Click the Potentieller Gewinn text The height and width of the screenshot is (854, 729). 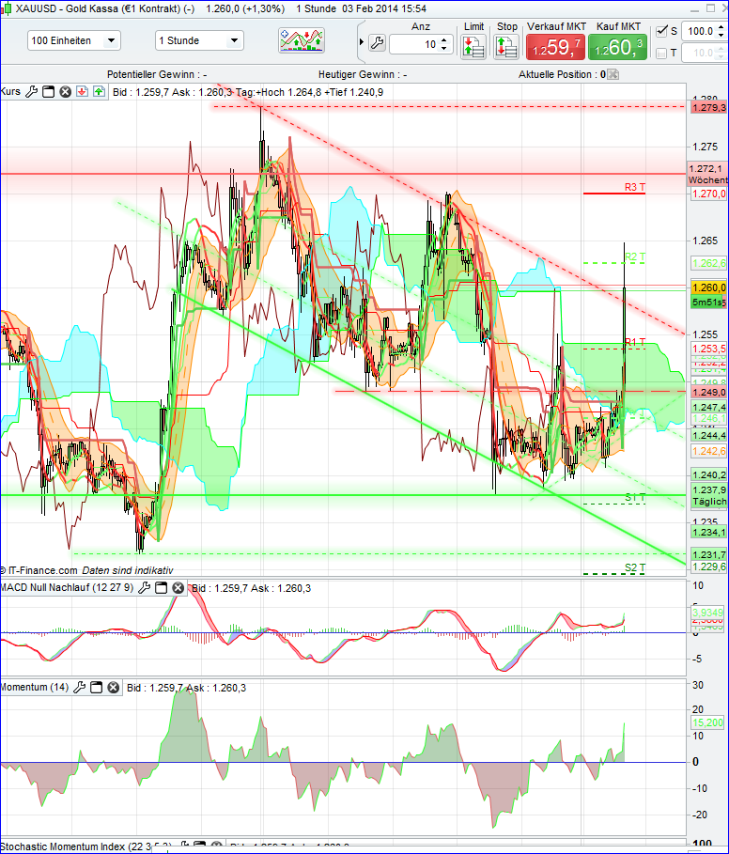(157, 74)
